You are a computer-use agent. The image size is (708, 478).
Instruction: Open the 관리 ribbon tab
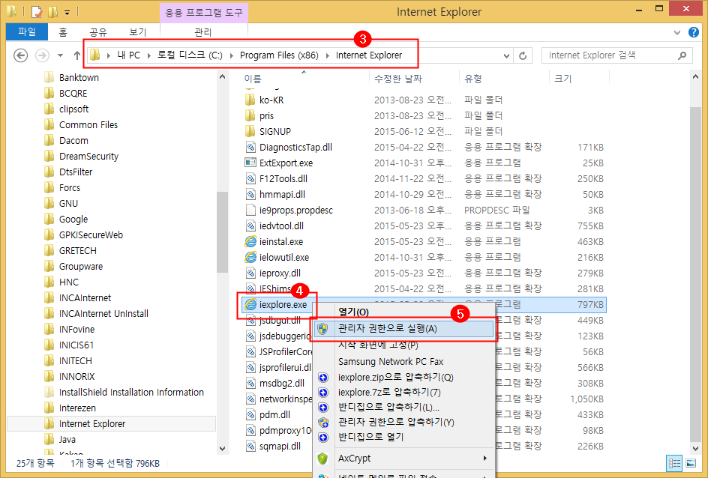203,32
